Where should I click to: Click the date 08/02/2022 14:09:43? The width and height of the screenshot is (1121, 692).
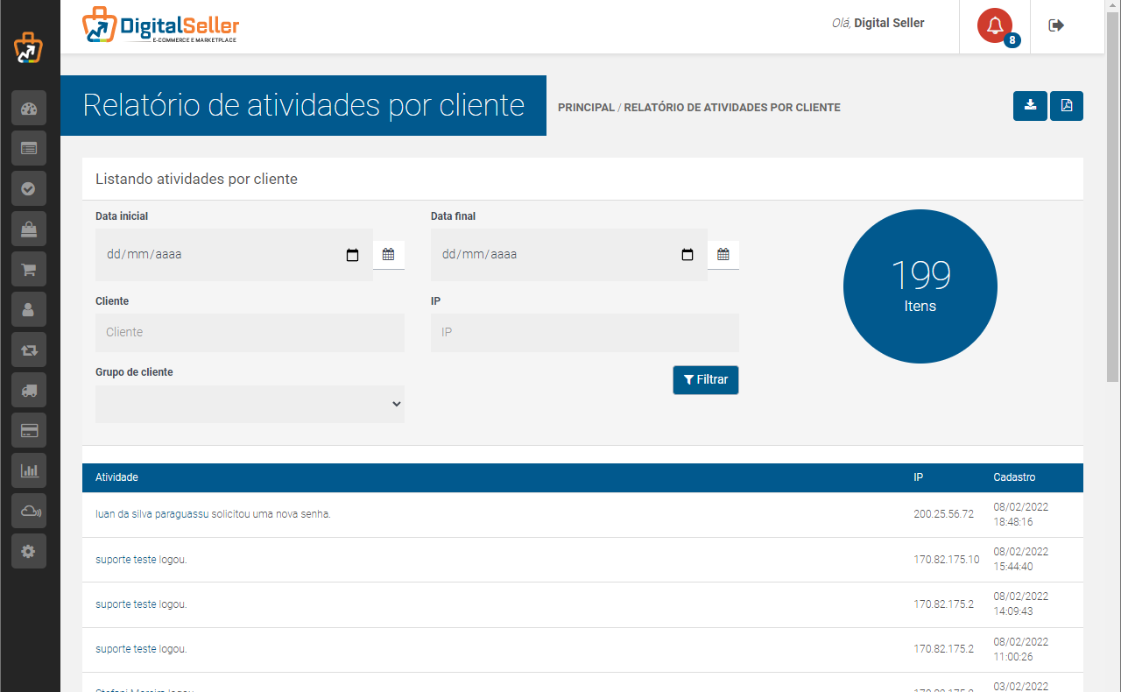click(1020, 604)
